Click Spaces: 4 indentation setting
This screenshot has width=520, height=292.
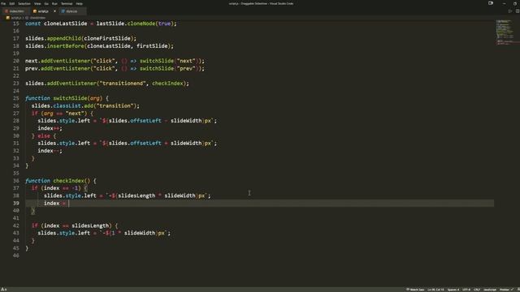(x=453, y=290)
